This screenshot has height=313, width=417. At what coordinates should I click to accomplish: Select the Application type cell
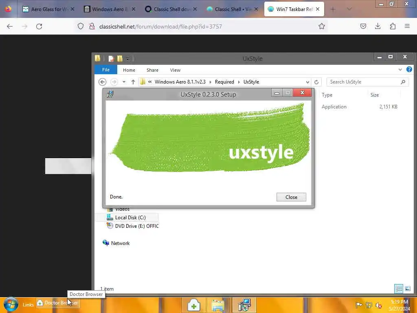pos(334,107)
